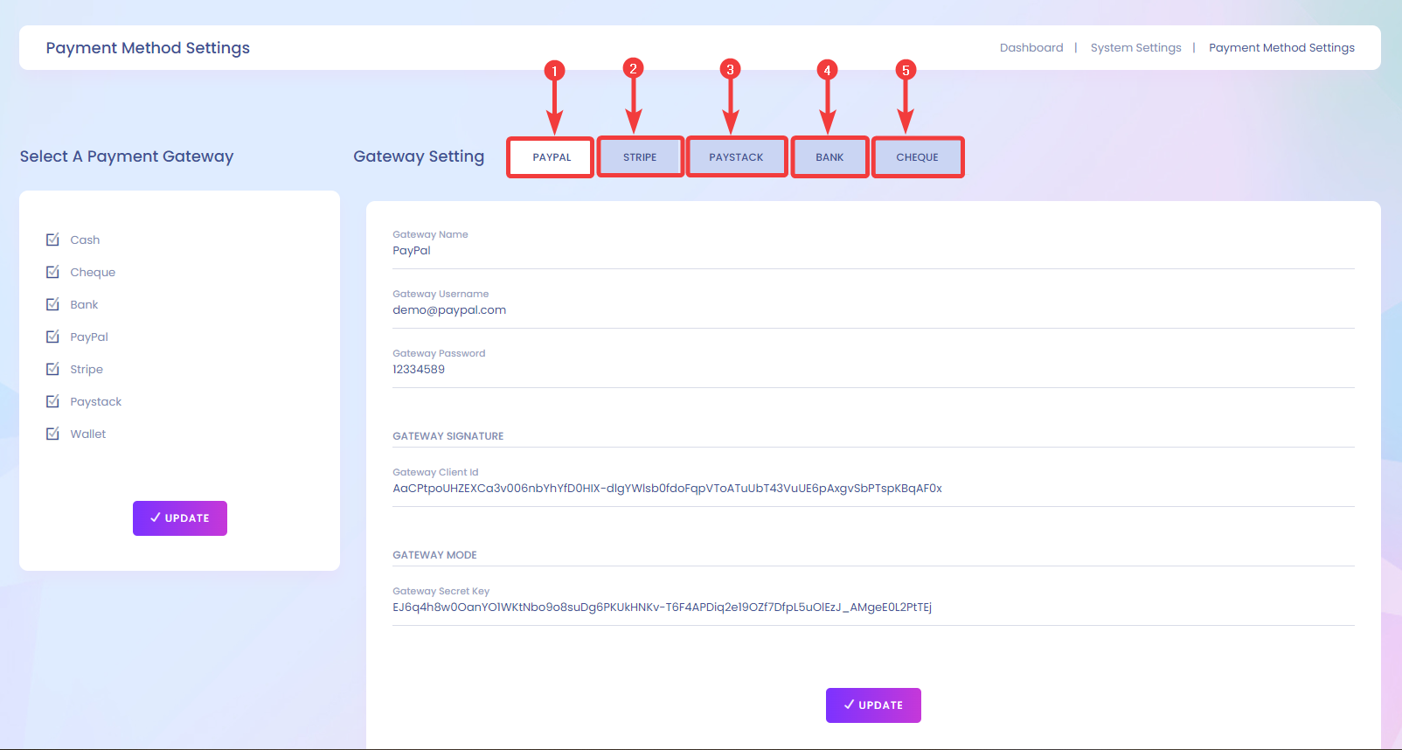Screen dimensions: 1402x750
Task: Click Update under the payment gateway list
Action: (x=180, y=518)
